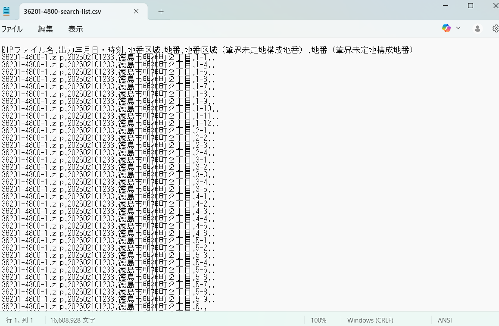
Task: Click the row ending with 目,6,,
Action: tap(104, 306)
